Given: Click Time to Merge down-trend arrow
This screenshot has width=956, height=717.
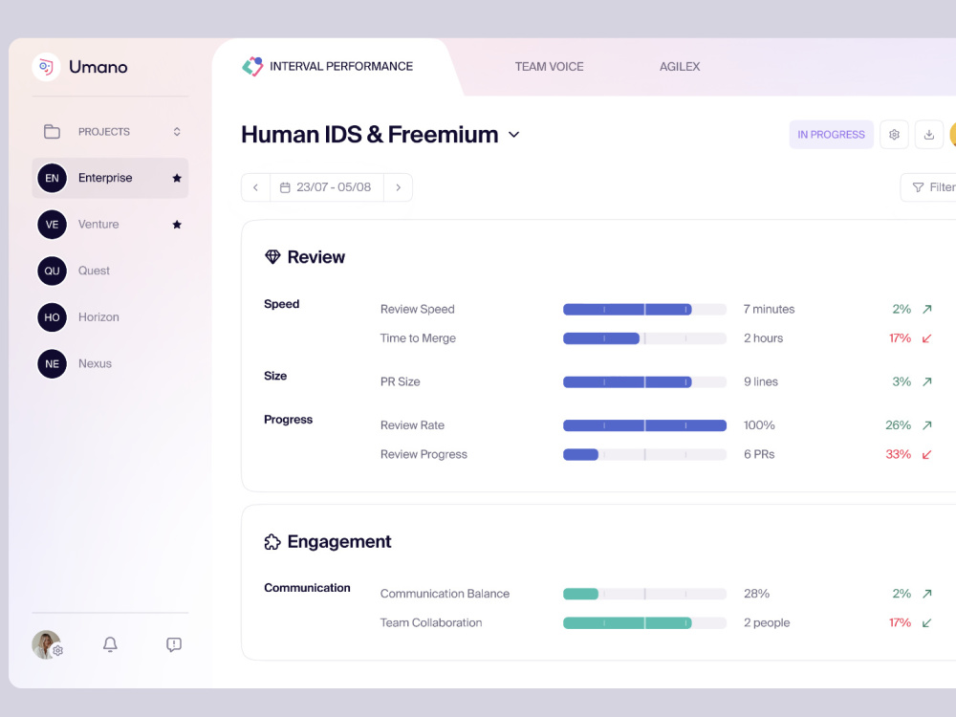Looking at the screenshot, I should click(x=926, y=338).
